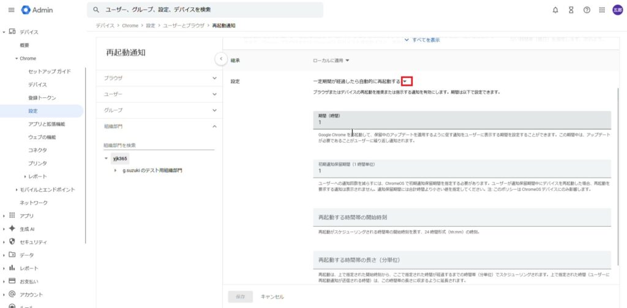Click the すべてを表示 link
The image size is (627, 308).
point(422,40)
